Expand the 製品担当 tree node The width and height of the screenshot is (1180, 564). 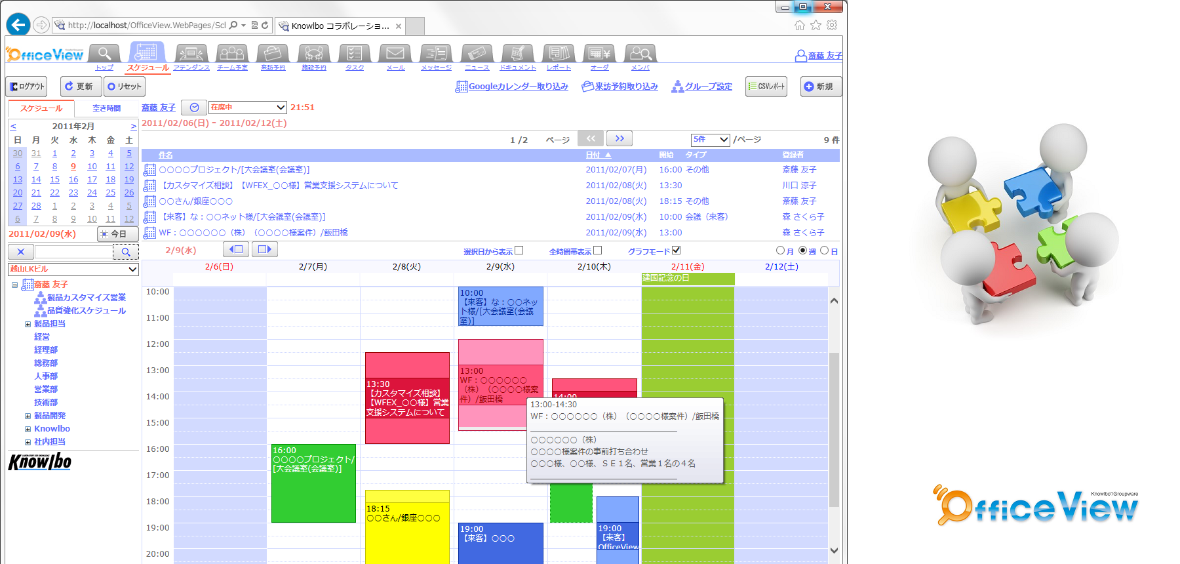[28, 324]
